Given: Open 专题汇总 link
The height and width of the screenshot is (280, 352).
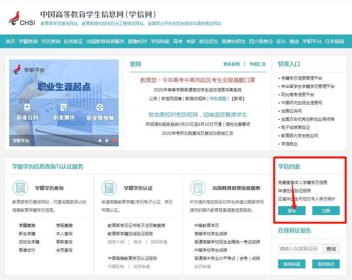Looking at the screenshot, I should 258,64.
